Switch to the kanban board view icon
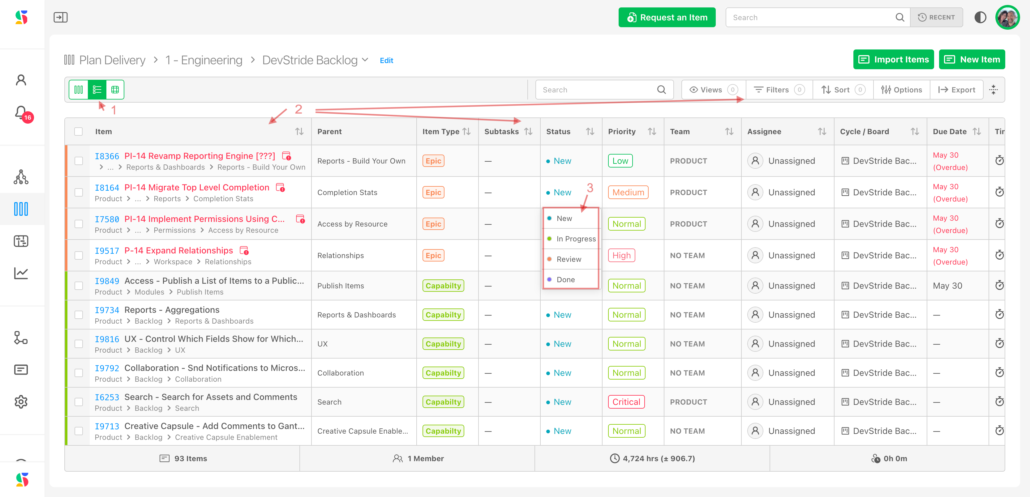Screen dimensions: 1030x497 point(79,90)
